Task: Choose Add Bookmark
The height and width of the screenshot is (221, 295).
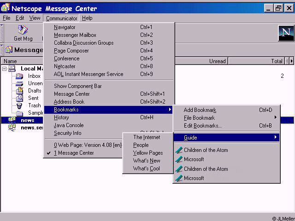Action: [226, 110]
